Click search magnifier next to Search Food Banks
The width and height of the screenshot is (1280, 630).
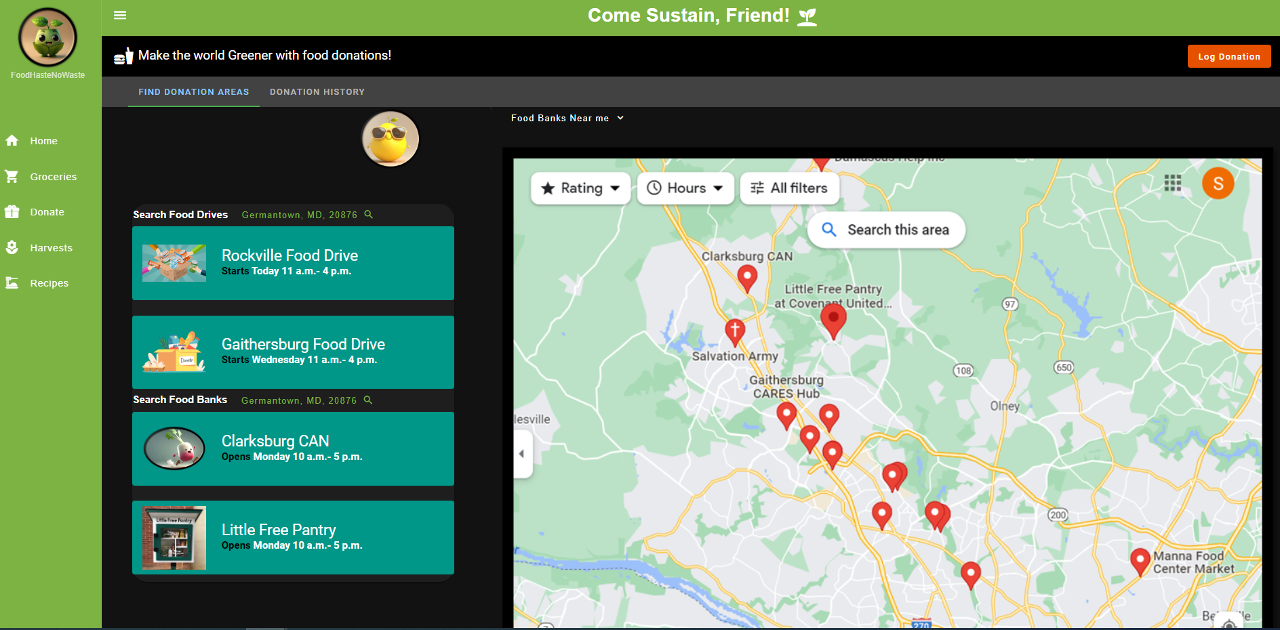click(x=368, y=400)
